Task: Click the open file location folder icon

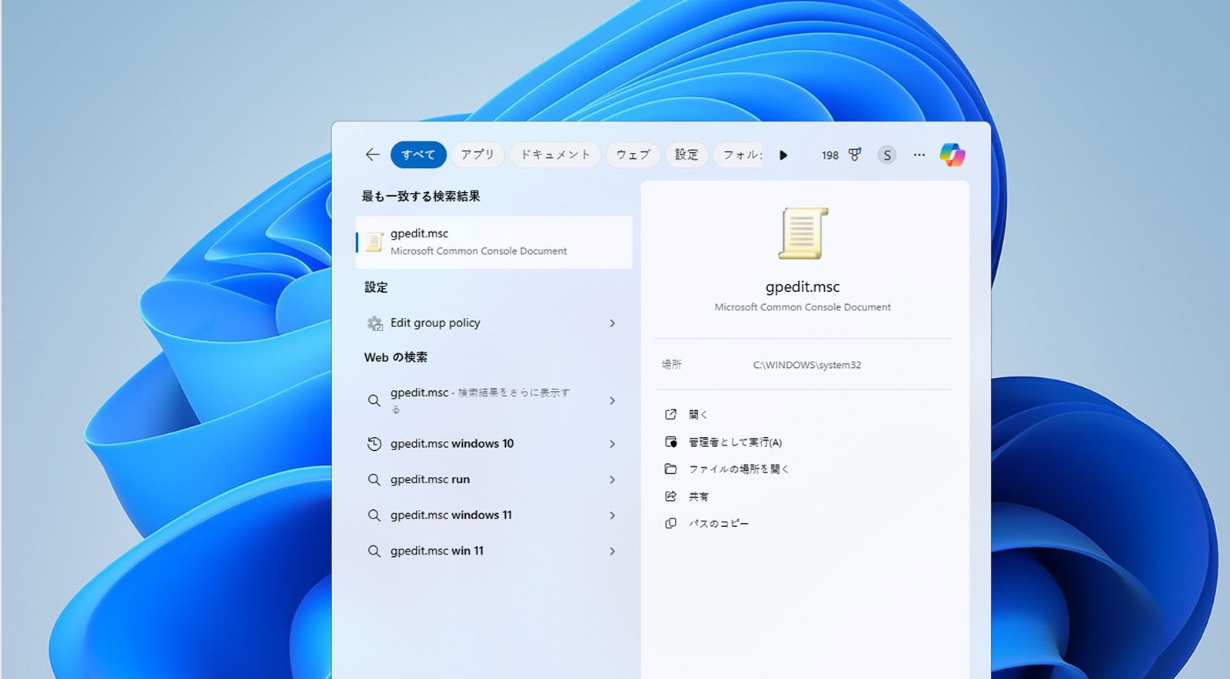Action: (x=670, y=469)
